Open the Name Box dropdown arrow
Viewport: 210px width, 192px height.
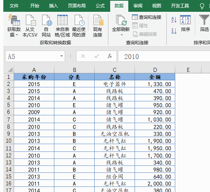tap(61, 56)
